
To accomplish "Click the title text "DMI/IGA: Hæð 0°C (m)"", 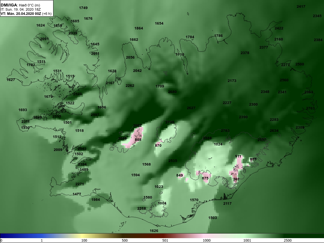I will pos(20,5).
